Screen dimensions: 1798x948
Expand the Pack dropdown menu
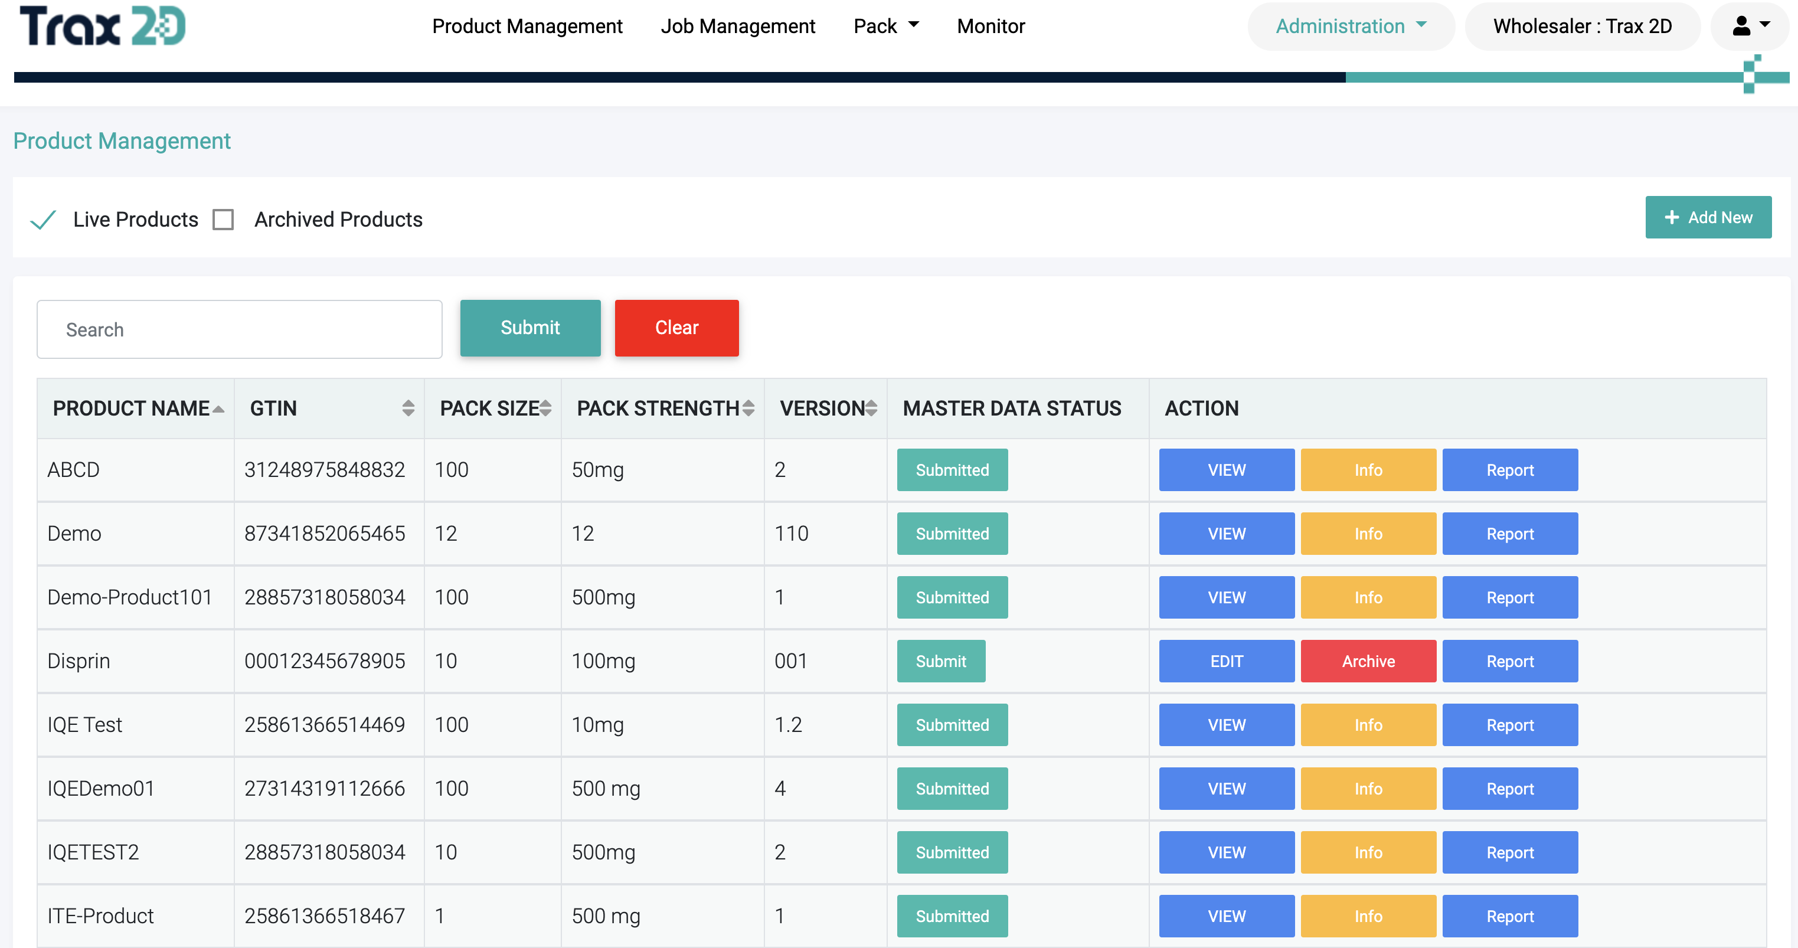(886, 26)
